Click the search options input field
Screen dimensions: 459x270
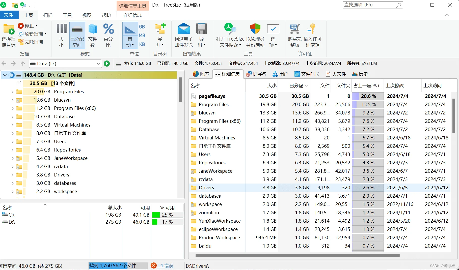370,5
